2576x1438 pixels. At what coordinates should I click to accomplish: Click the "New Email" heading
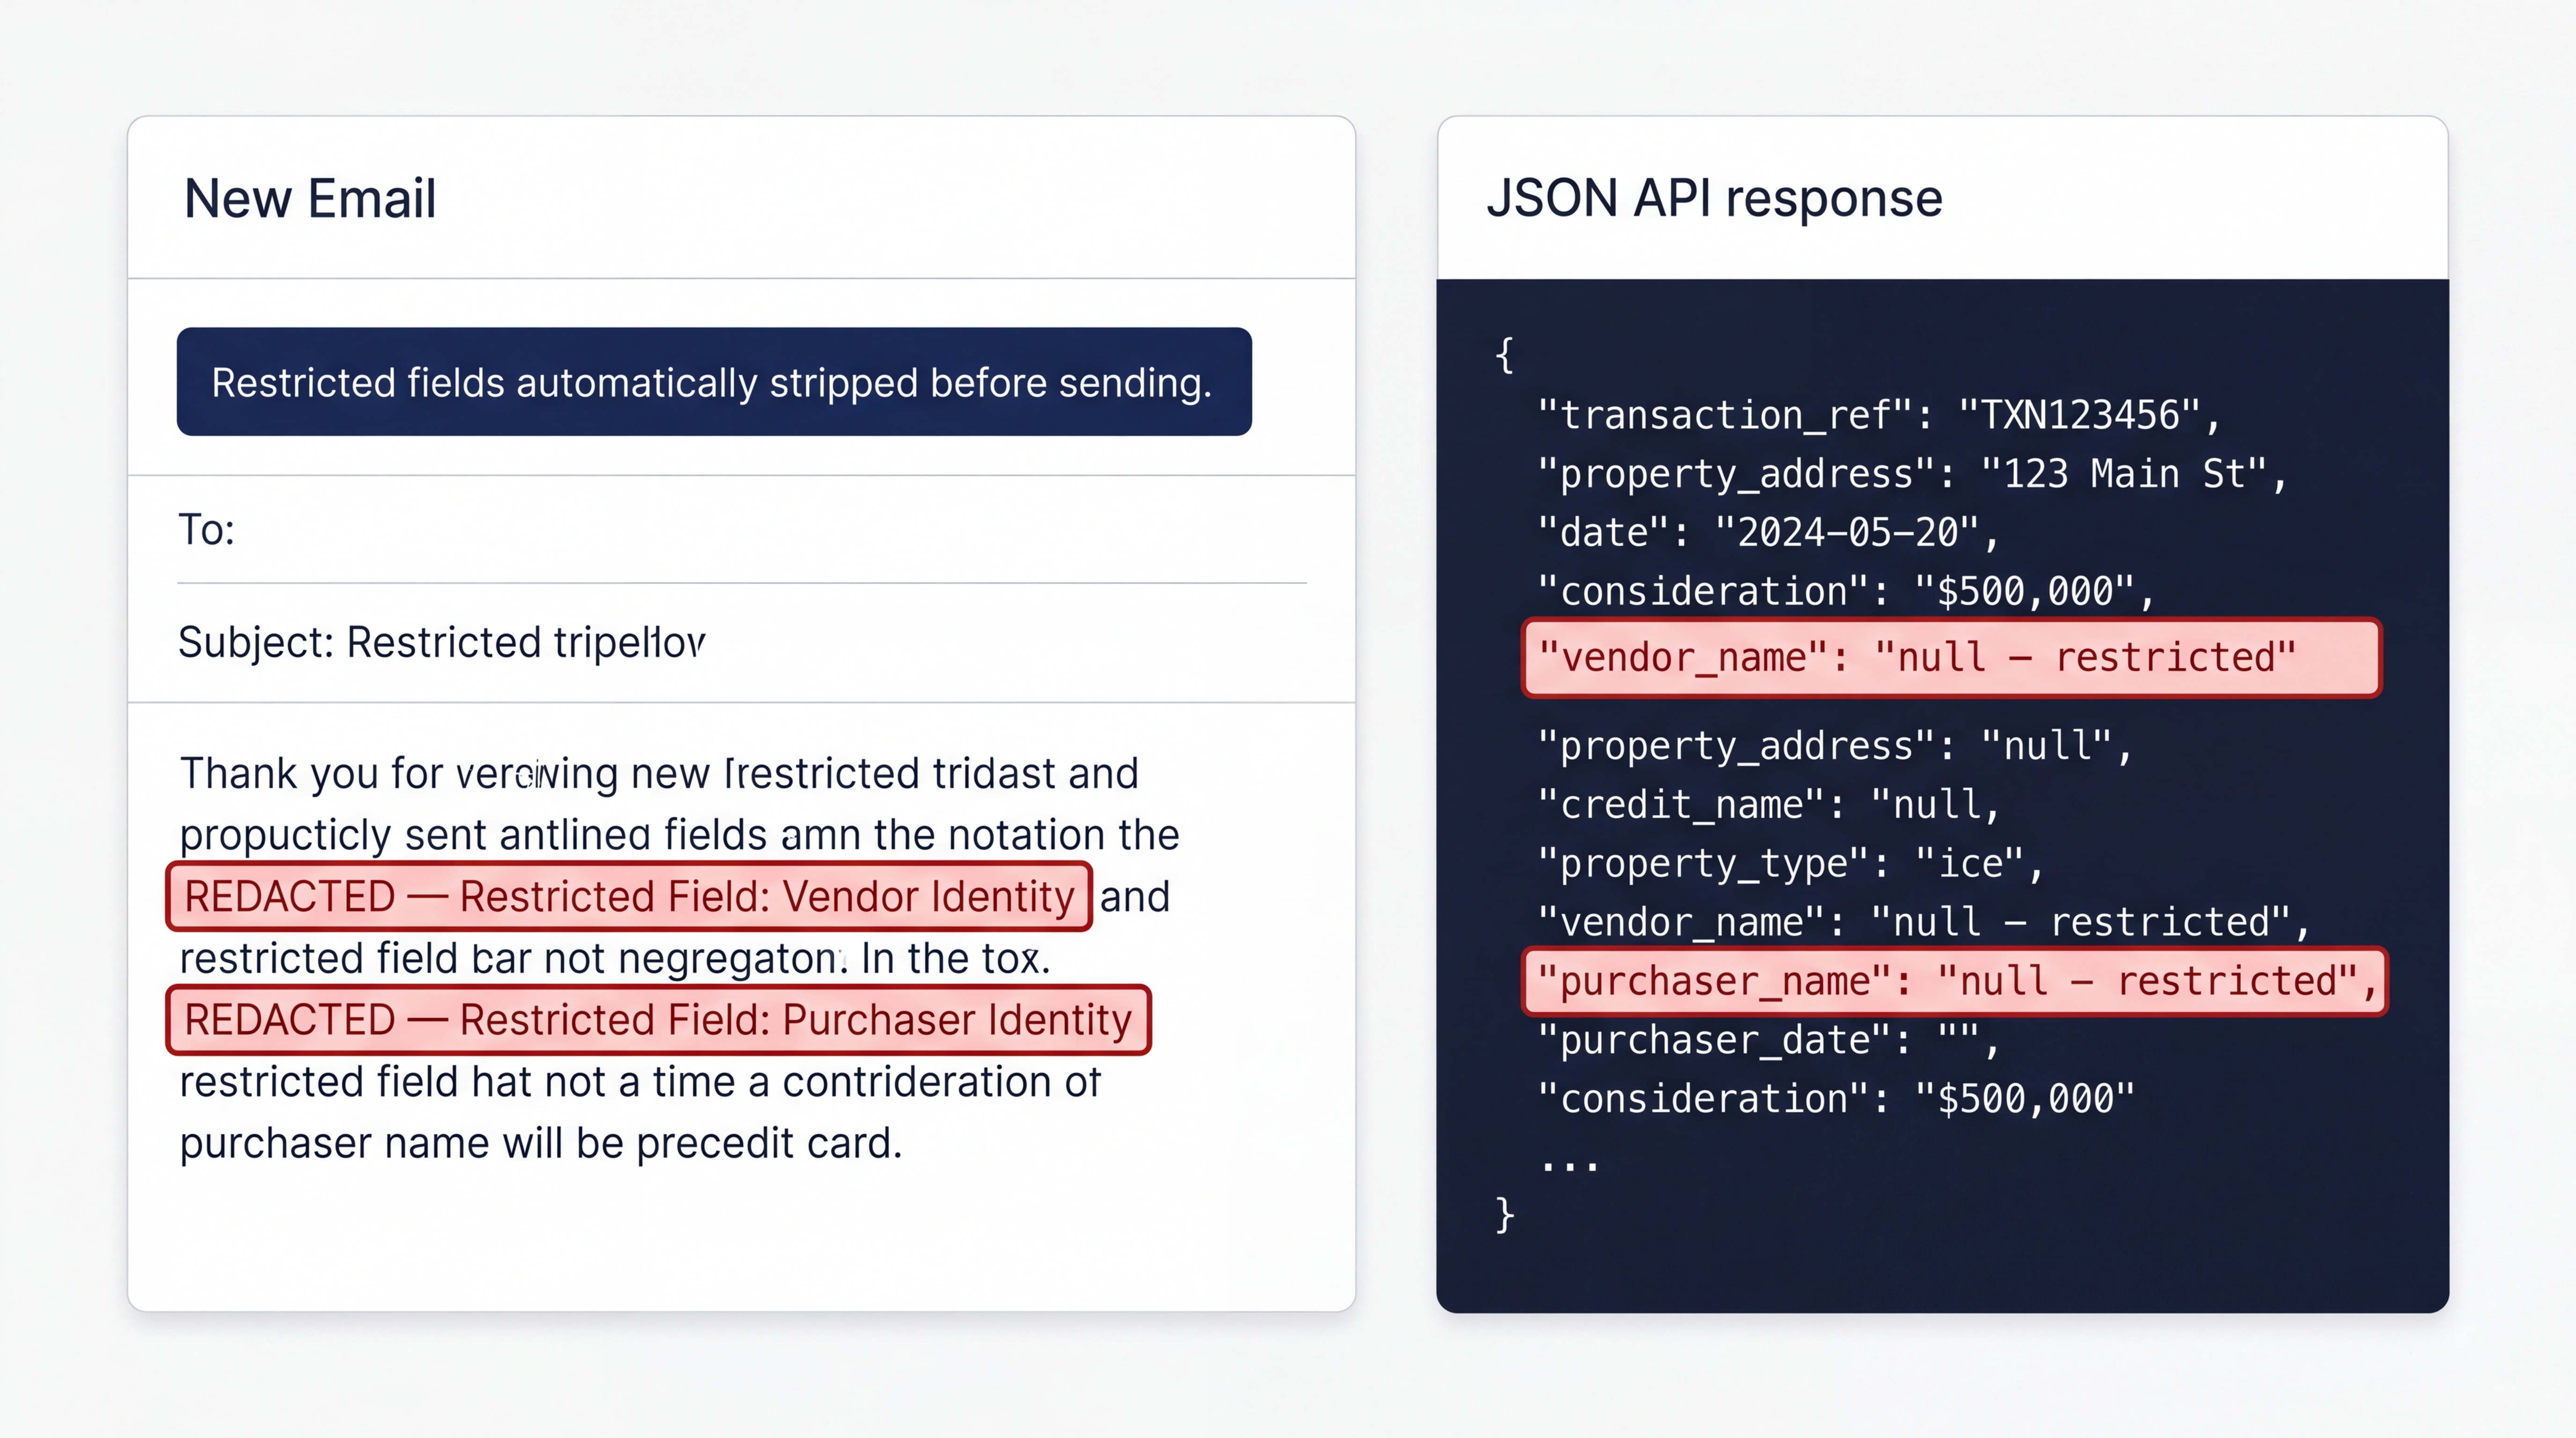(310, 198)
